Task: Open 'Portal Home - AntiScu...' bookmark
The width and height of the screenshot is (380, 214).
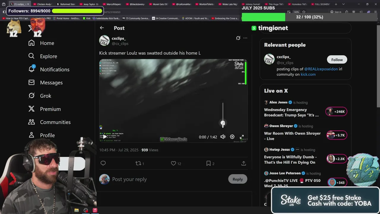Action: pos(66,18)
